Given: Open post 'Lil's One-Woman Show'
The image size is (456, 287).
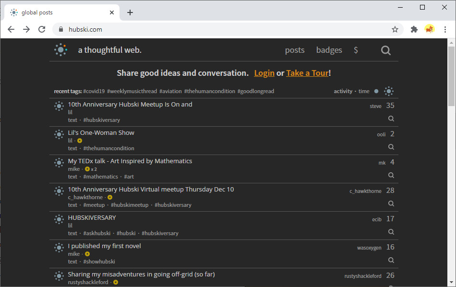Looking at the screenshot, I should pyautogui.click(x=101, y=133).
